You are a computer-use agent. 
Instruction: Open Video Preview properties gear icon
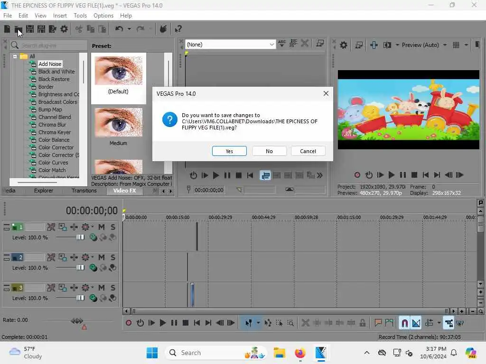point(344,45)
